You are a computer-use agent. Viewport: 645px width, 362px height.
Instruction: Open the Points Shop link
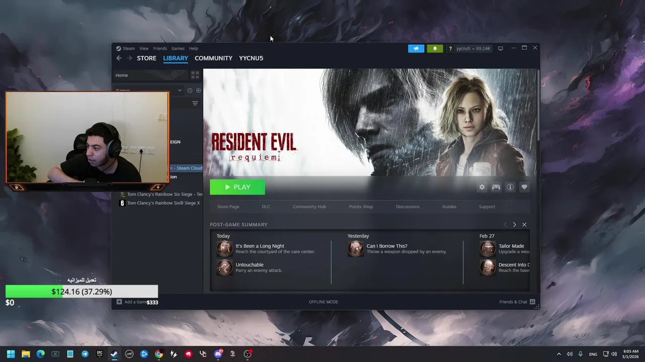click(361, 207)
